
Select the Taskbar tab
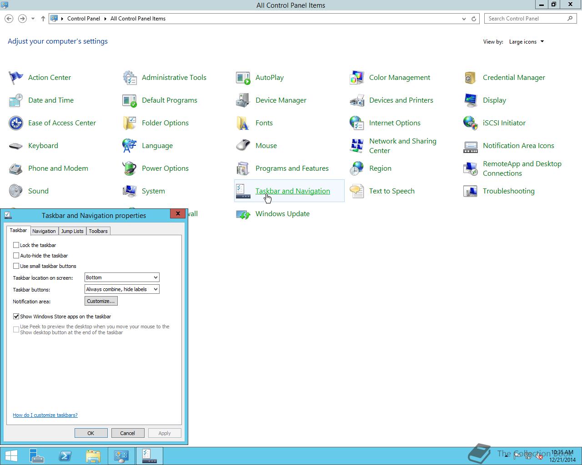coord(19,230)
